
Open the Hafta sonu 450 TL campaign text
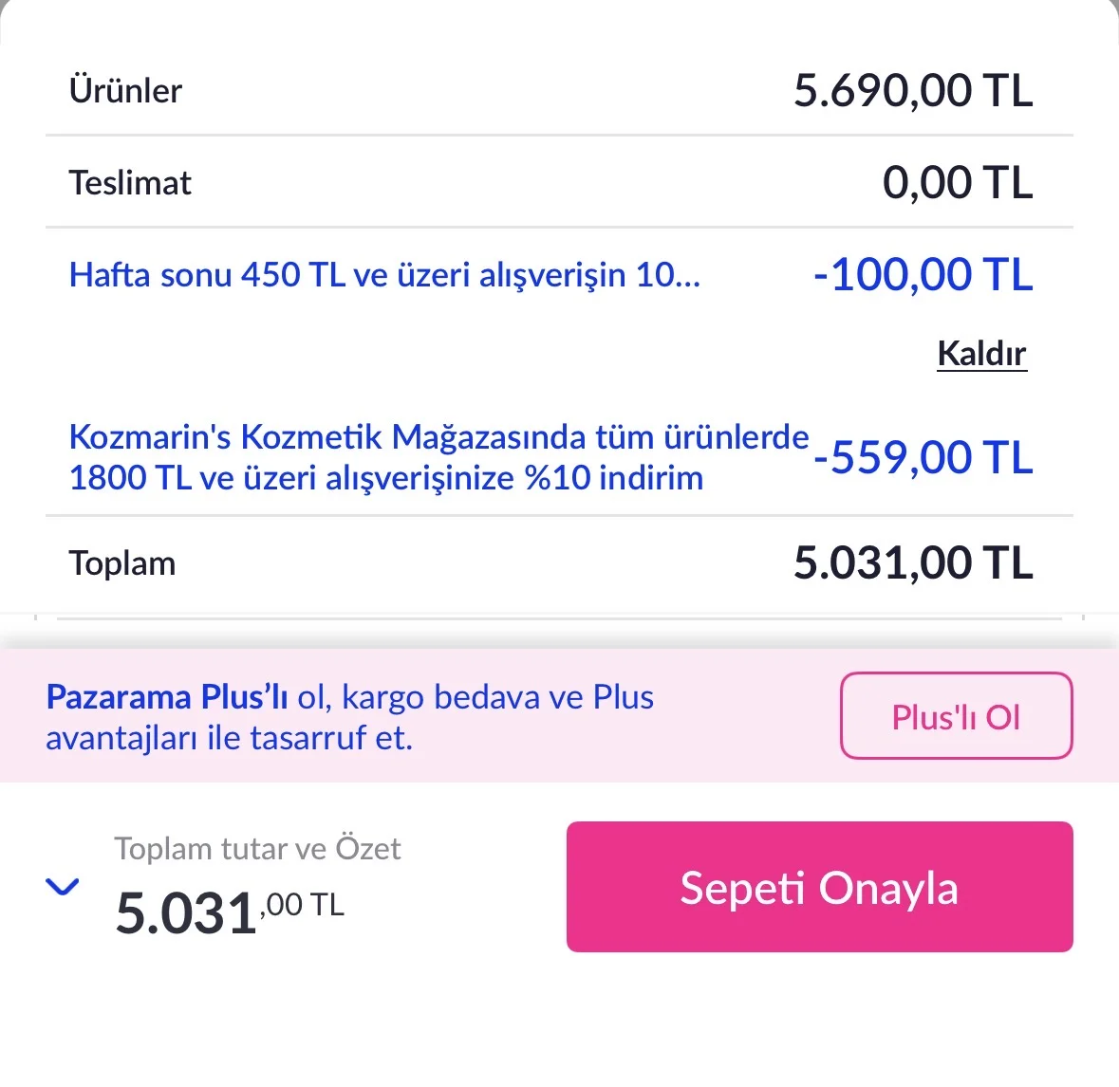384,275
